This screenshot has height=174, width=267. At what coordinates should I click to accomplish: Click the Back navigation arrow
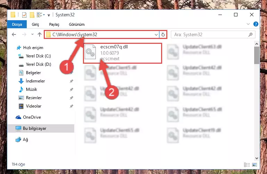coord(14,35)
